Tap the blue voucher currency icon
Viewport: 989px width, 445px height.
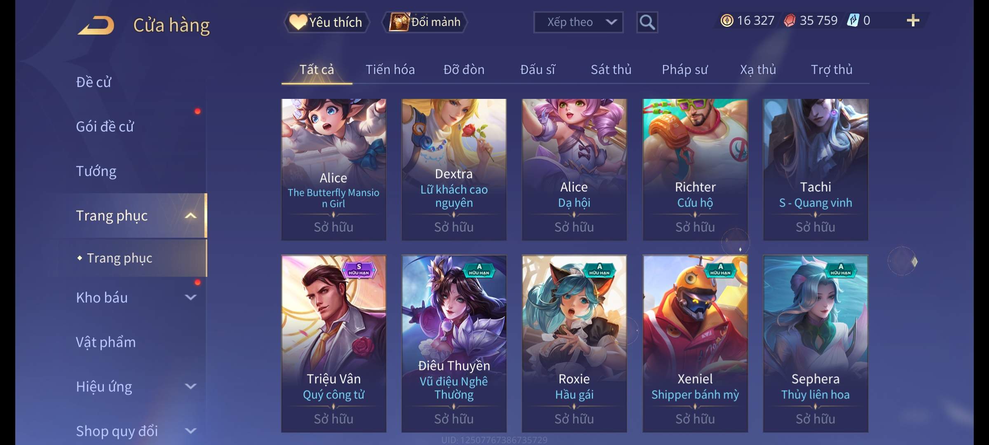pos(853,21)
